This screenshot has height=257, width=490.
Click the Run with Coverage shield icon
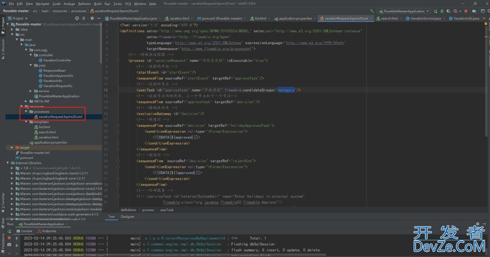click(448, 11)
